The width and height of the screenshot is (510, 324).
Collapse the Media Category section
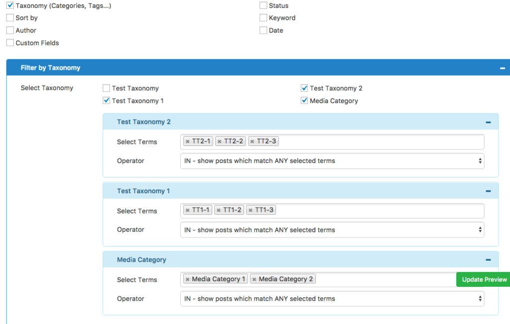(488, 260)
